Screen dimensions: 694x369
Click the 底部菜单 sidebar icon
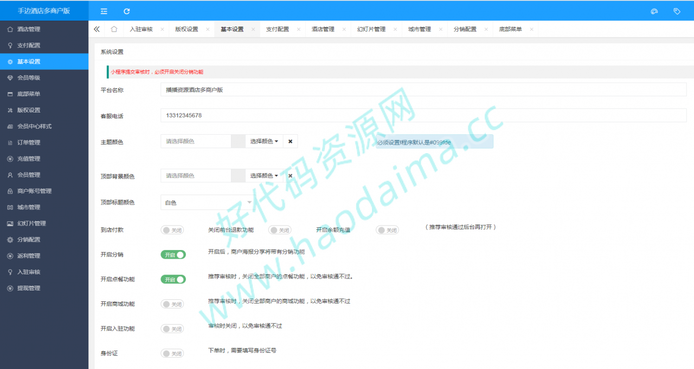10,94
